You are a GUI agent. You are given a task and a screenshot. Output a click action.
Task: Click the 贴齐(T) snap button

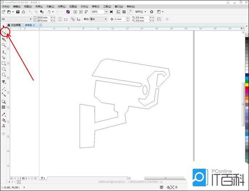(x=140, y=12)
